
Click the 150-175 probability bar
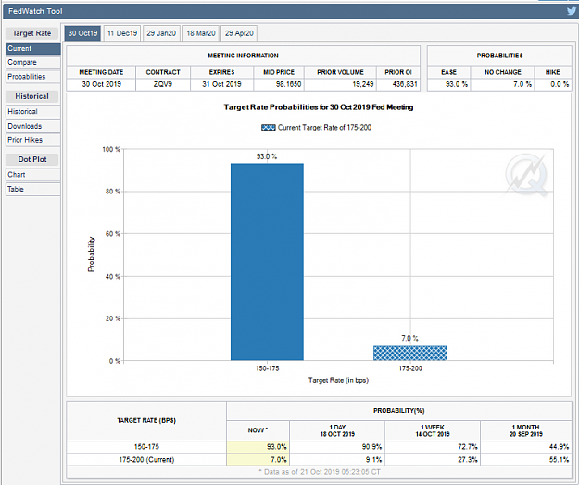pyautogui.click(x=267, y=262)
